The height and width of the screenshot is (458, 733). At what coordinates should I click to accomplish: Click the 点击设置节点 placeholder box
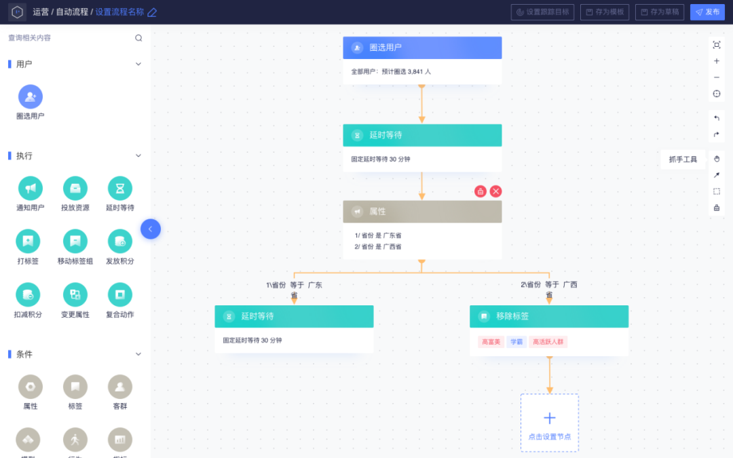(x=550, y=423)
